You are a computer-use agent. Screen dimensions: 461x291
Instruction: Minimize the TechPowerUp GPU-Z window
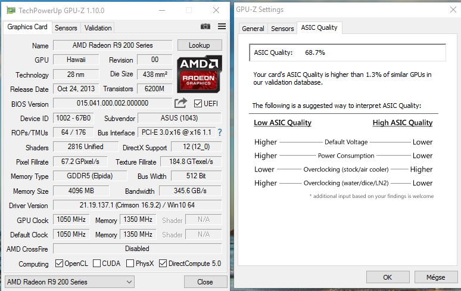click(161, 11)
